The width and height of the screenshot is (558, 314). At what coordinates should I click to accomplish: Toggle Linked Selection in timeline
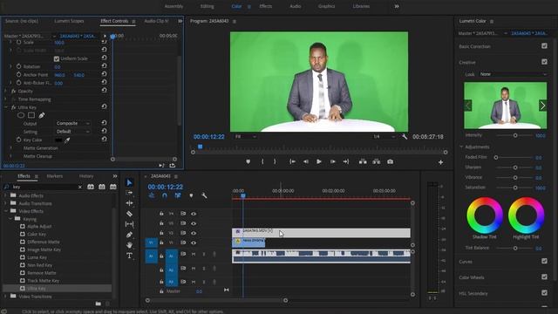[x=178, y=195]
